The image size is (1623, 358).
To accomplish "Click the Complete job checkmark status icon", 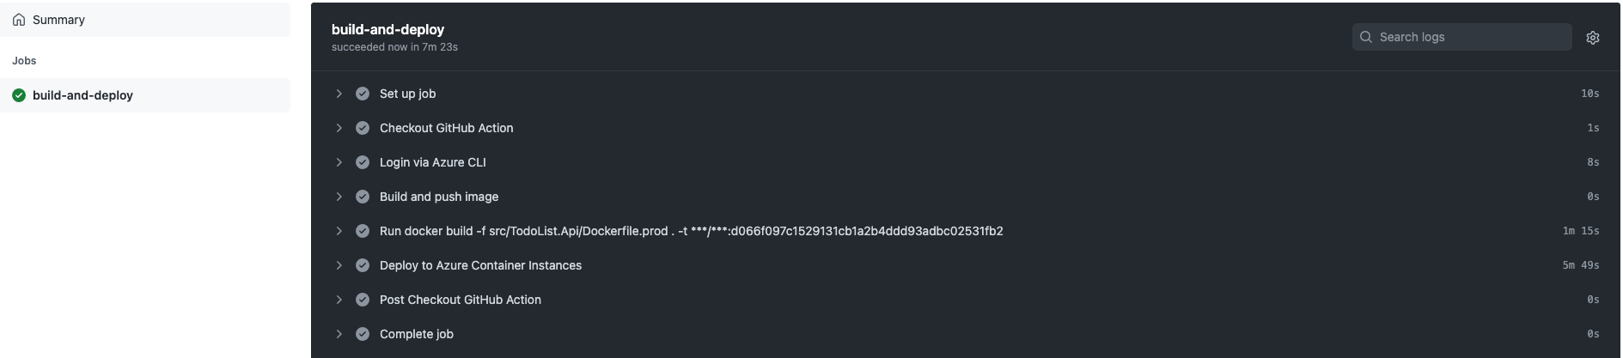I will pos(363,334).
